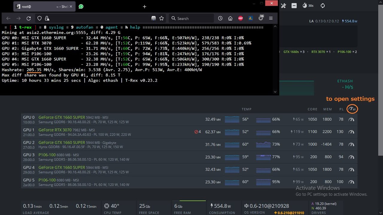Click GPU 3 P106-100 name
Image resolution: width=383 pixels, height=215 pixels.
click(47, 155)
